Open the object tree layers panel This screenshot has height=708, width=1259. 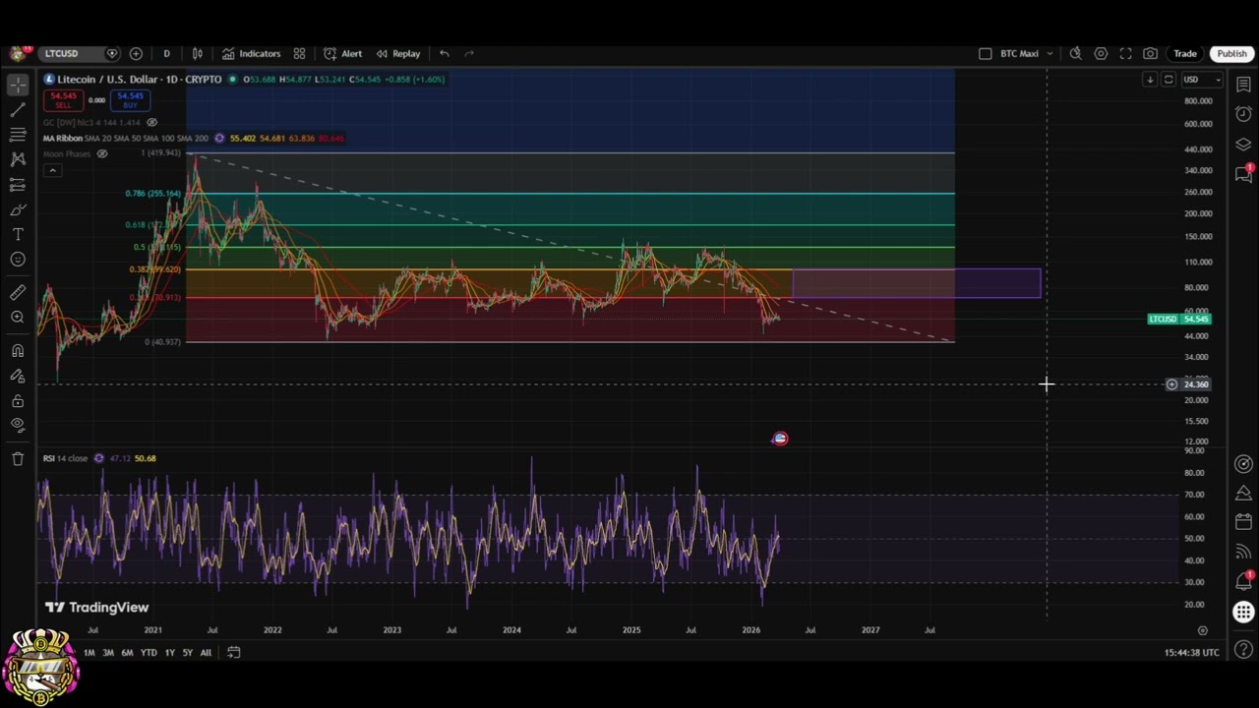[x=1243, y=145]
